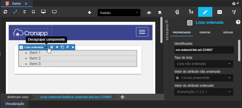Expand the Valor do atributo ordenado dropdown
Viewport: 242px width, 108px height.
click(204, 92)
